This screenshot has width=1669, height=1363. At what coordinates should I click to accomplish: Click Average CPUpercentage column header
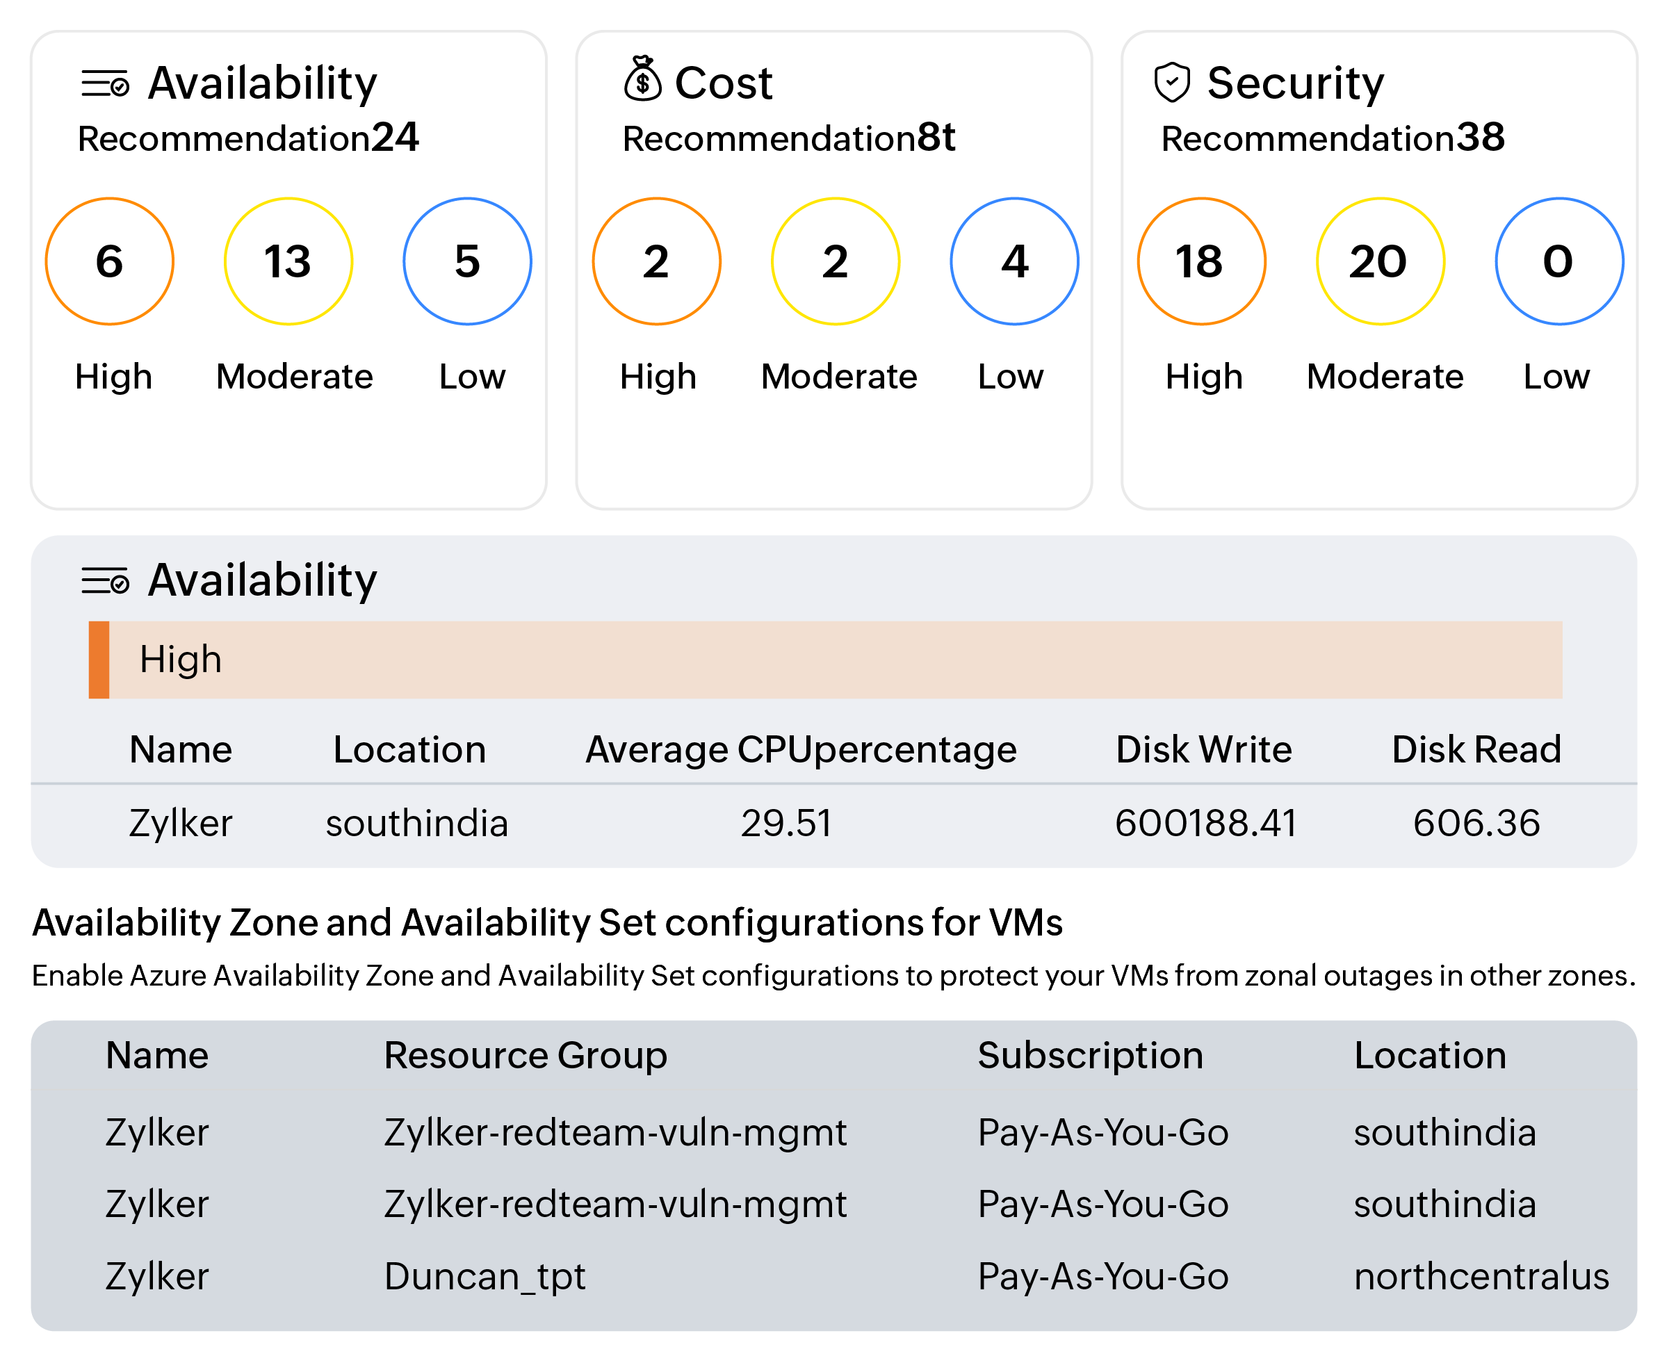[x=801, y=750]
